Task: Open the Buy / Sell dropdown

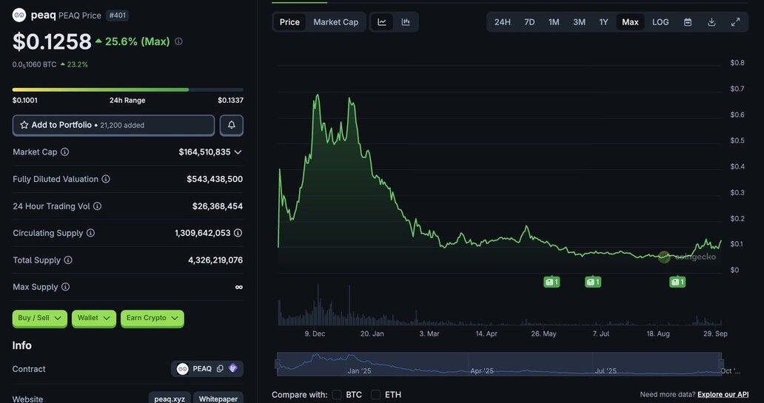Action: click(x=39, y=318)
